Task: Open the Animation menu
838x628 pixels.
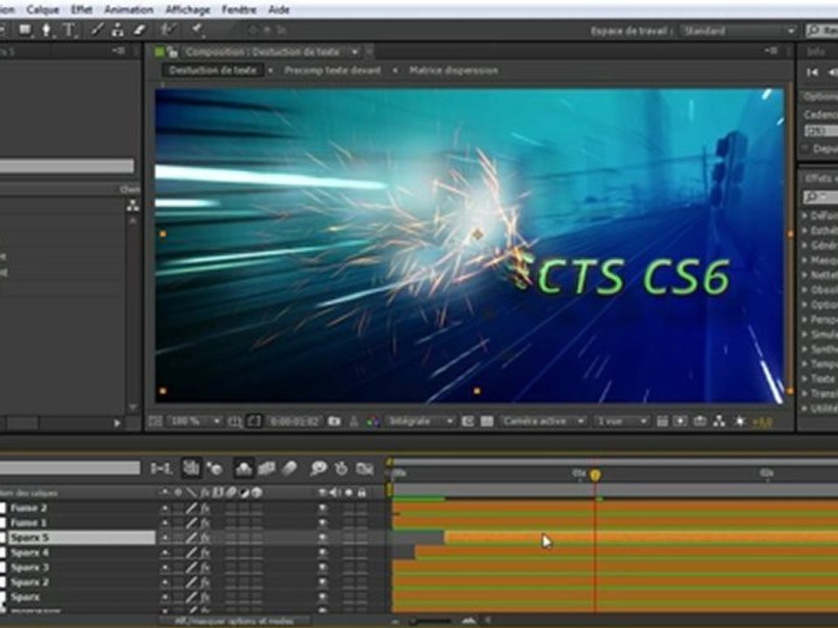Action: click(129, 10)
